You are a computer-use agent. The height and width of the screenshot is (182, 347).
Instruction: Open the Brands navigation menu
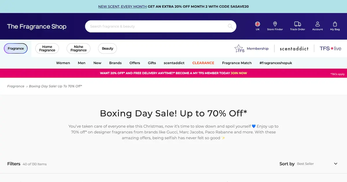coord(115,63)
